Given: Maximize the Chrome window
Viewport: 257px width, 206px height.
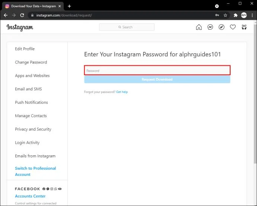Looking at the screenshot, I should tap(240, 3).
